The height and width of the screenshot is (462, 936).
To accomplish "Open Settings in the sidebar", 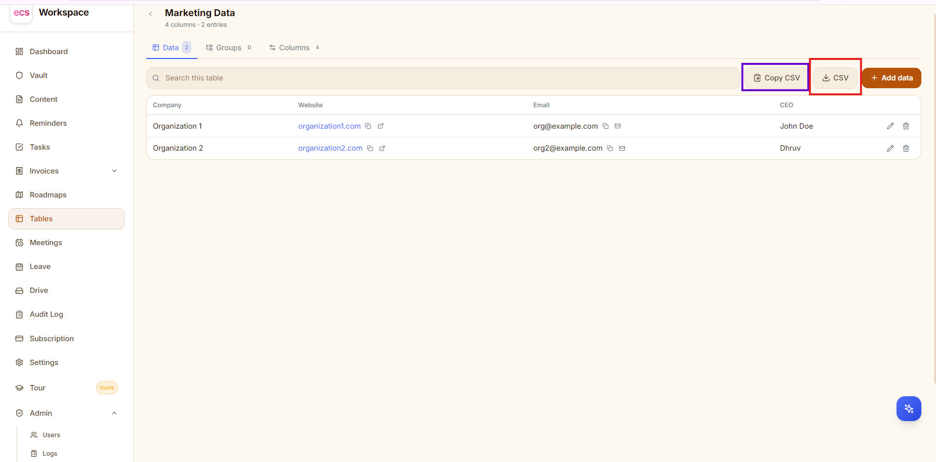I will (66, 363).
